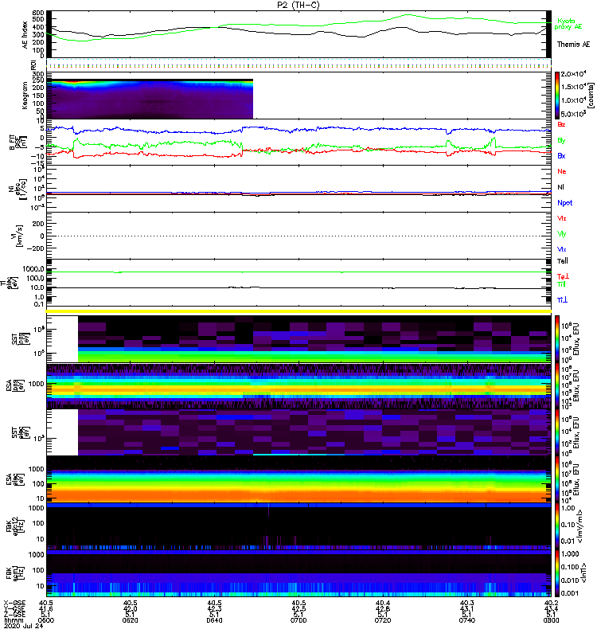
Task: Select the green "Viy" velocity legend entry
Action: (561, 234)
